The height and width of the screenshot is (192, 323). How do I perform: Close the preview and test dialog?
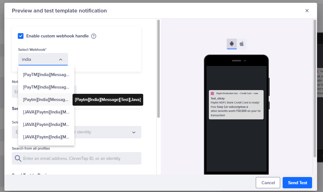(307, 11)
